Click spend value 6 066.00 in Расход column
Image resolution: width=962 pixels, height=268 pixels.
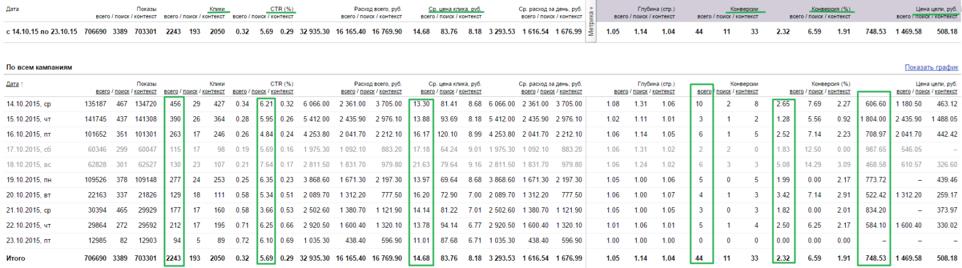pos(316,104)
